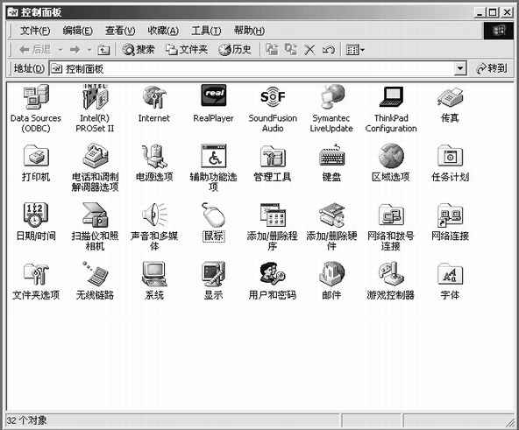Viewport: 519px width, 430px height.
Task: Click the 32 个对象 status bar text
Action: [x=27, y=420]
